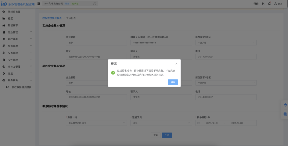Click the 税务模块 scales icon
The image size is (288, 146).
4,80
